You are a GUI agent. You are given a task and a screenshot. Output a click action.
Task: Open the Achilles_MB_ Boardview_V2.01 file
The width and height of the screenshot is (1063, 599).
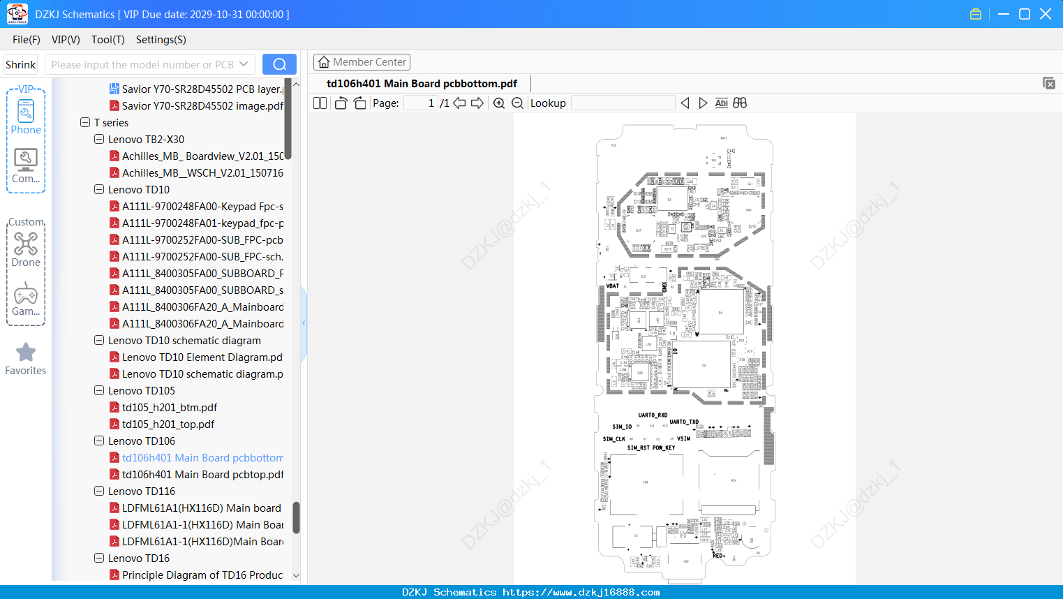[x=202, y=156]
